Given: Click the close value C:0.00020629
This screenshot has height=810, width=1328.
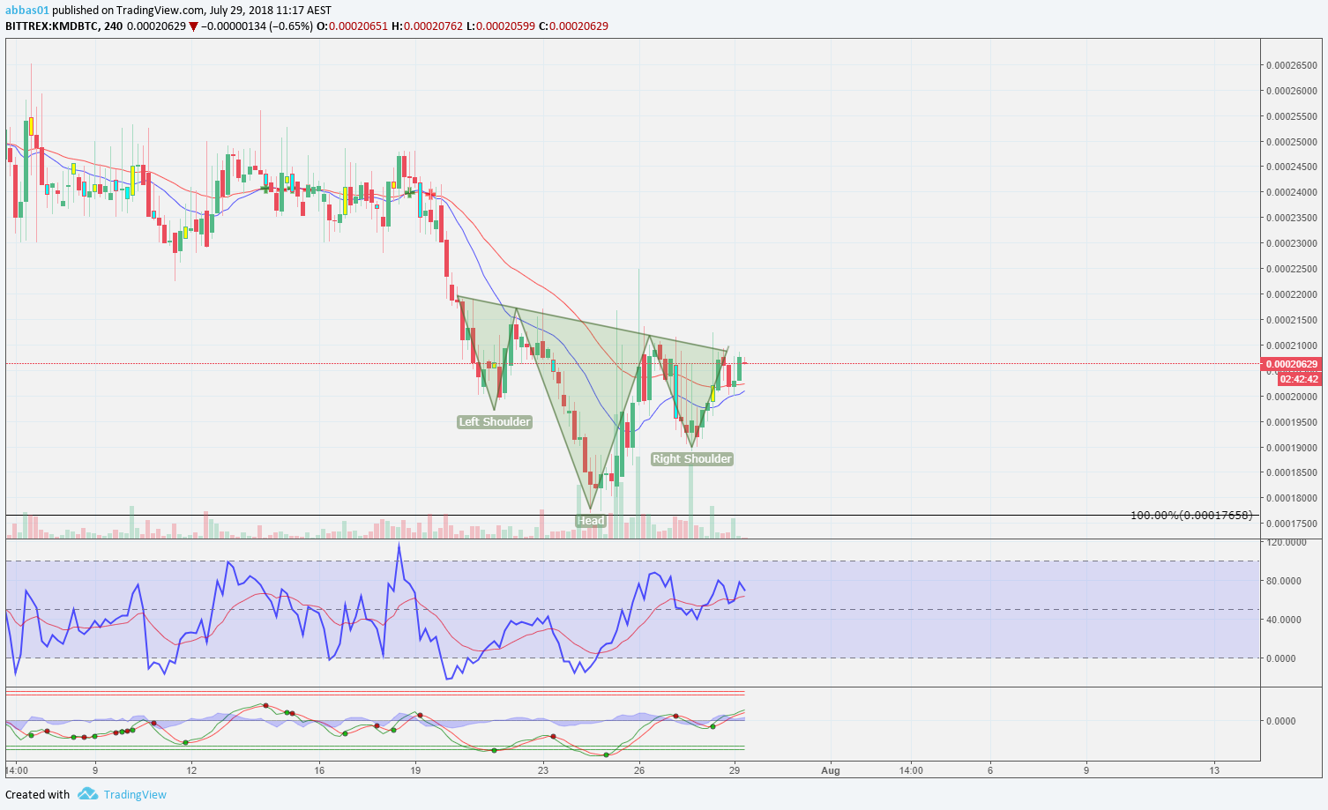Looking at the screenshot, I should (x=573, y=26).
